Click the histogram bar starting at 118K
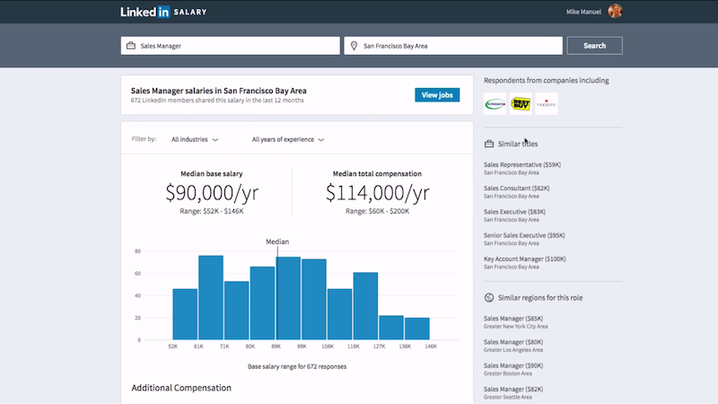The height and width of the screenshot is (404, 718). 365,306
